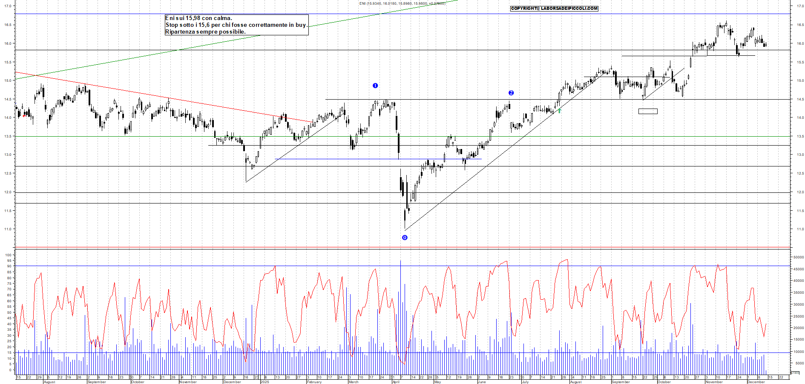Click the 2025 year label on time axis

(x=264, y=382)
